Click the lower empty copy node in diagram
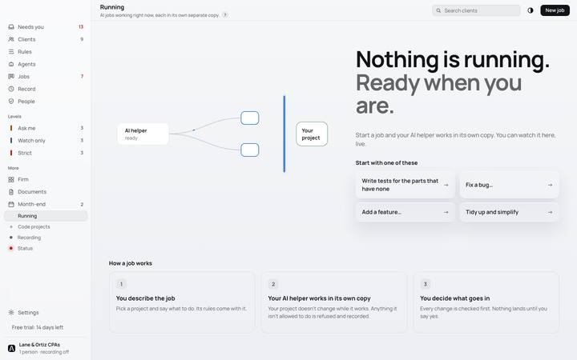The height and width of the screenshot is (360, 577). pyautogui.click(x=250, y=150)
